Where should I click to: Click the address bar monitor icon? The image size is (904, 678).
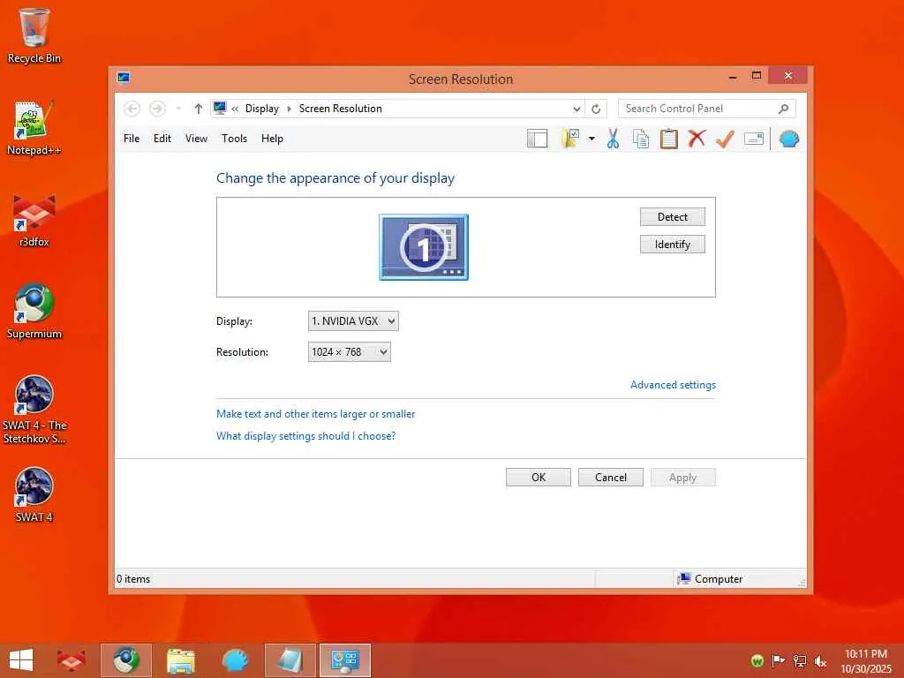[220, 108]
